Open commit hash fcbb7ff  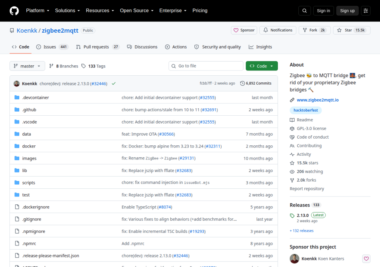point(206,83)
